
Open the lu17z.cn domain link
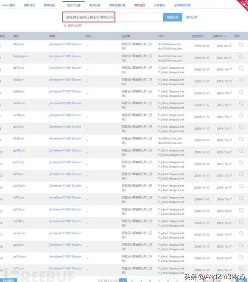19,268
